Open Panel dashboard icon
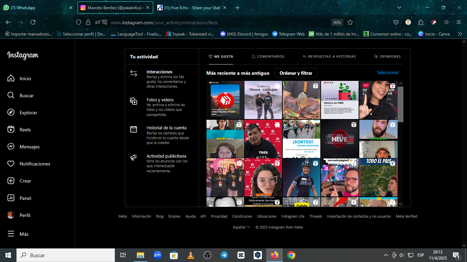The image size is (467, 262). pos(11,198)
